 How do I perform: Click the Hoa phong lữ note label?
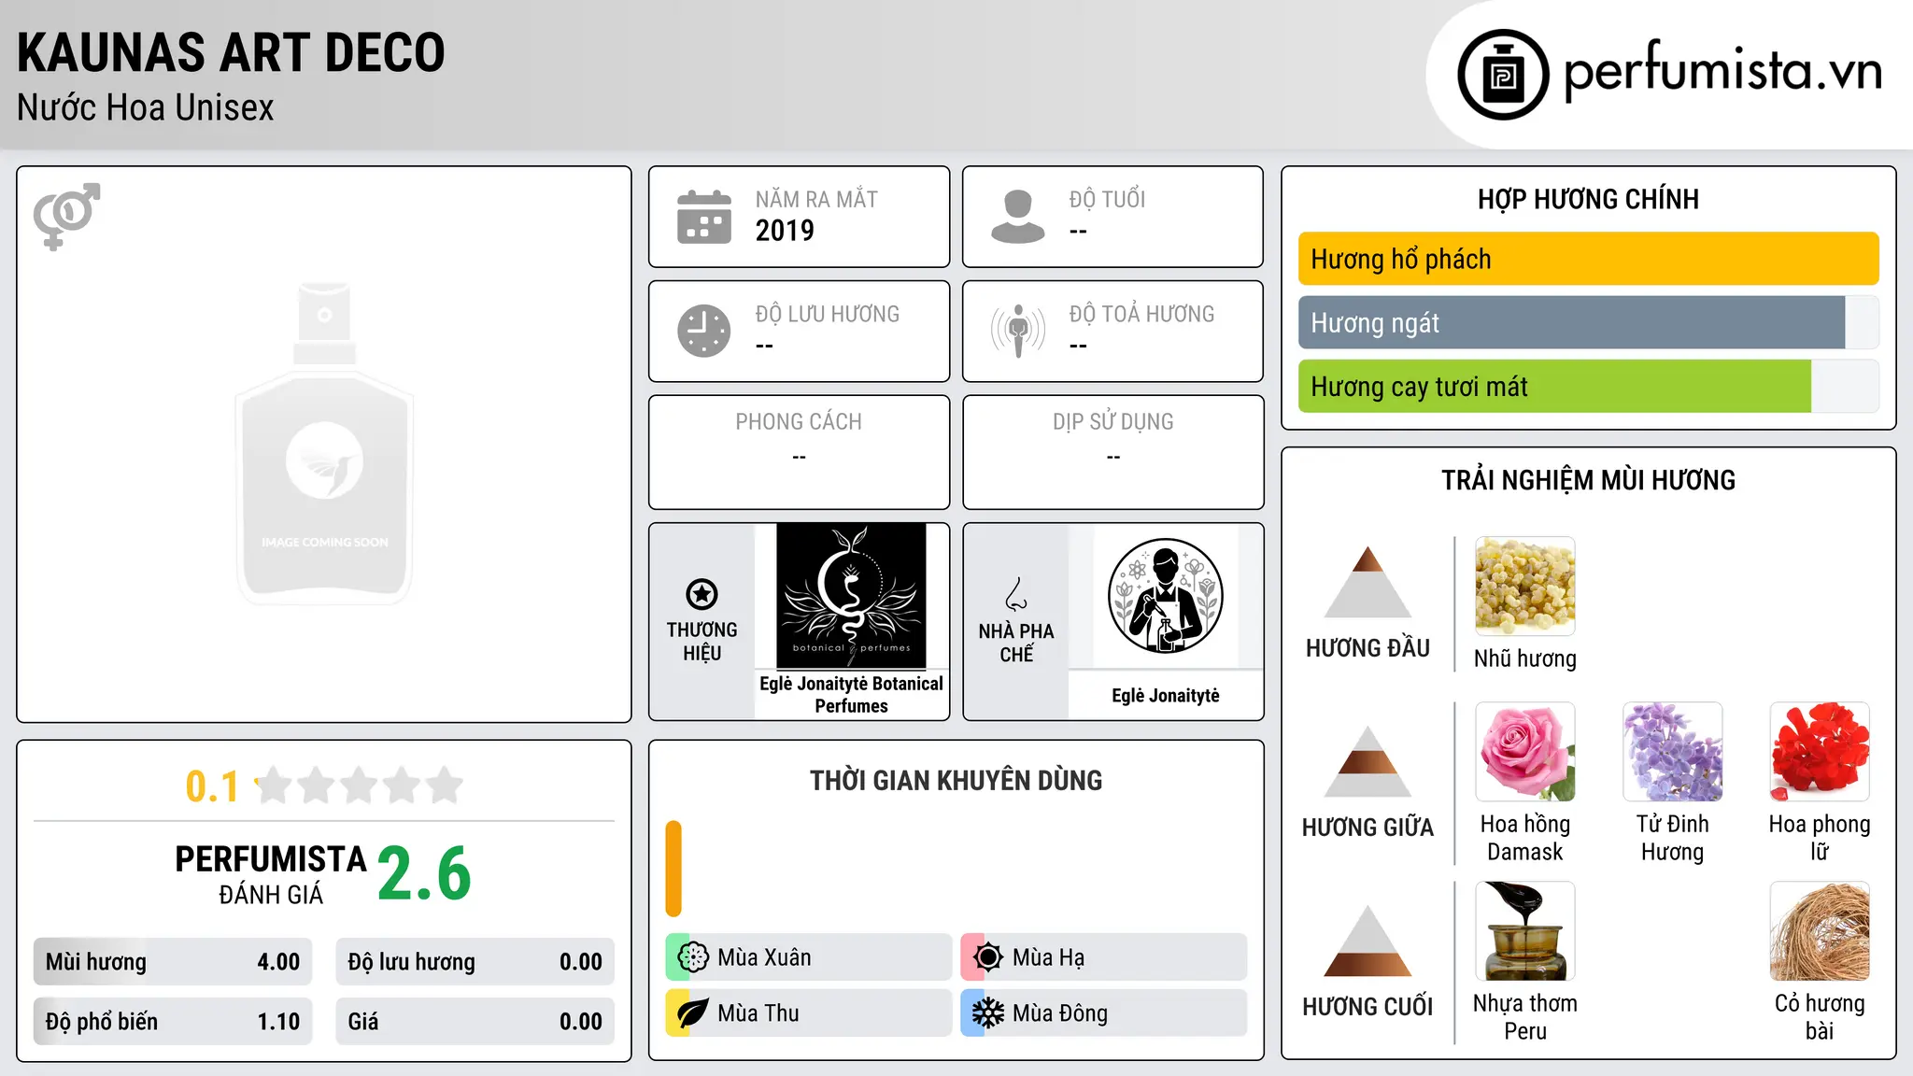pyautogui.click(x=1820, y=838)
